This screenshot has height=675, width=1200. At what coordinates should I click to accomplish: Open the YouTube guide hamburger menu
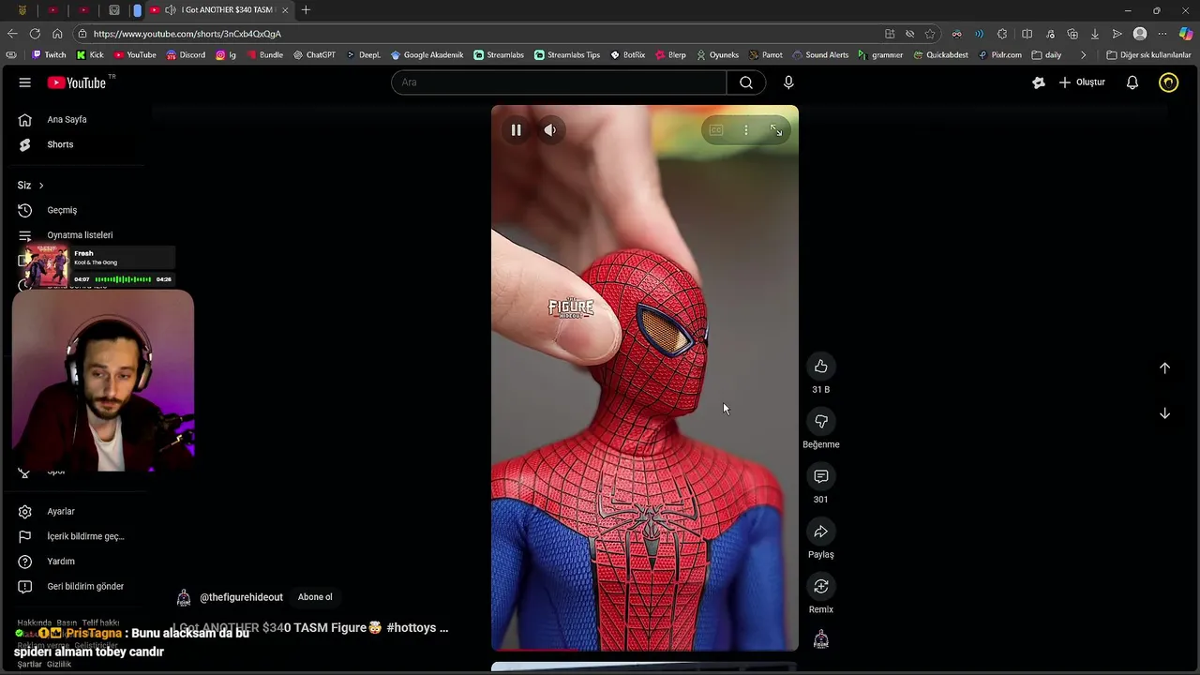click(x=25, y=82)
